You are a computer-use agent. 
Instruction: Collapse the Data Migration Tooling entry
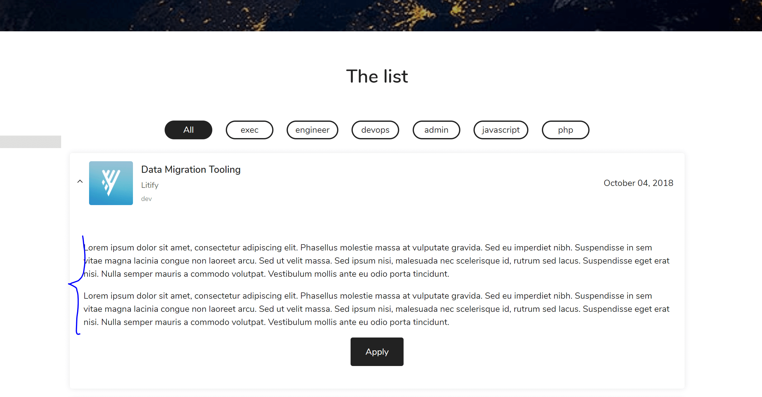[80, 182]
